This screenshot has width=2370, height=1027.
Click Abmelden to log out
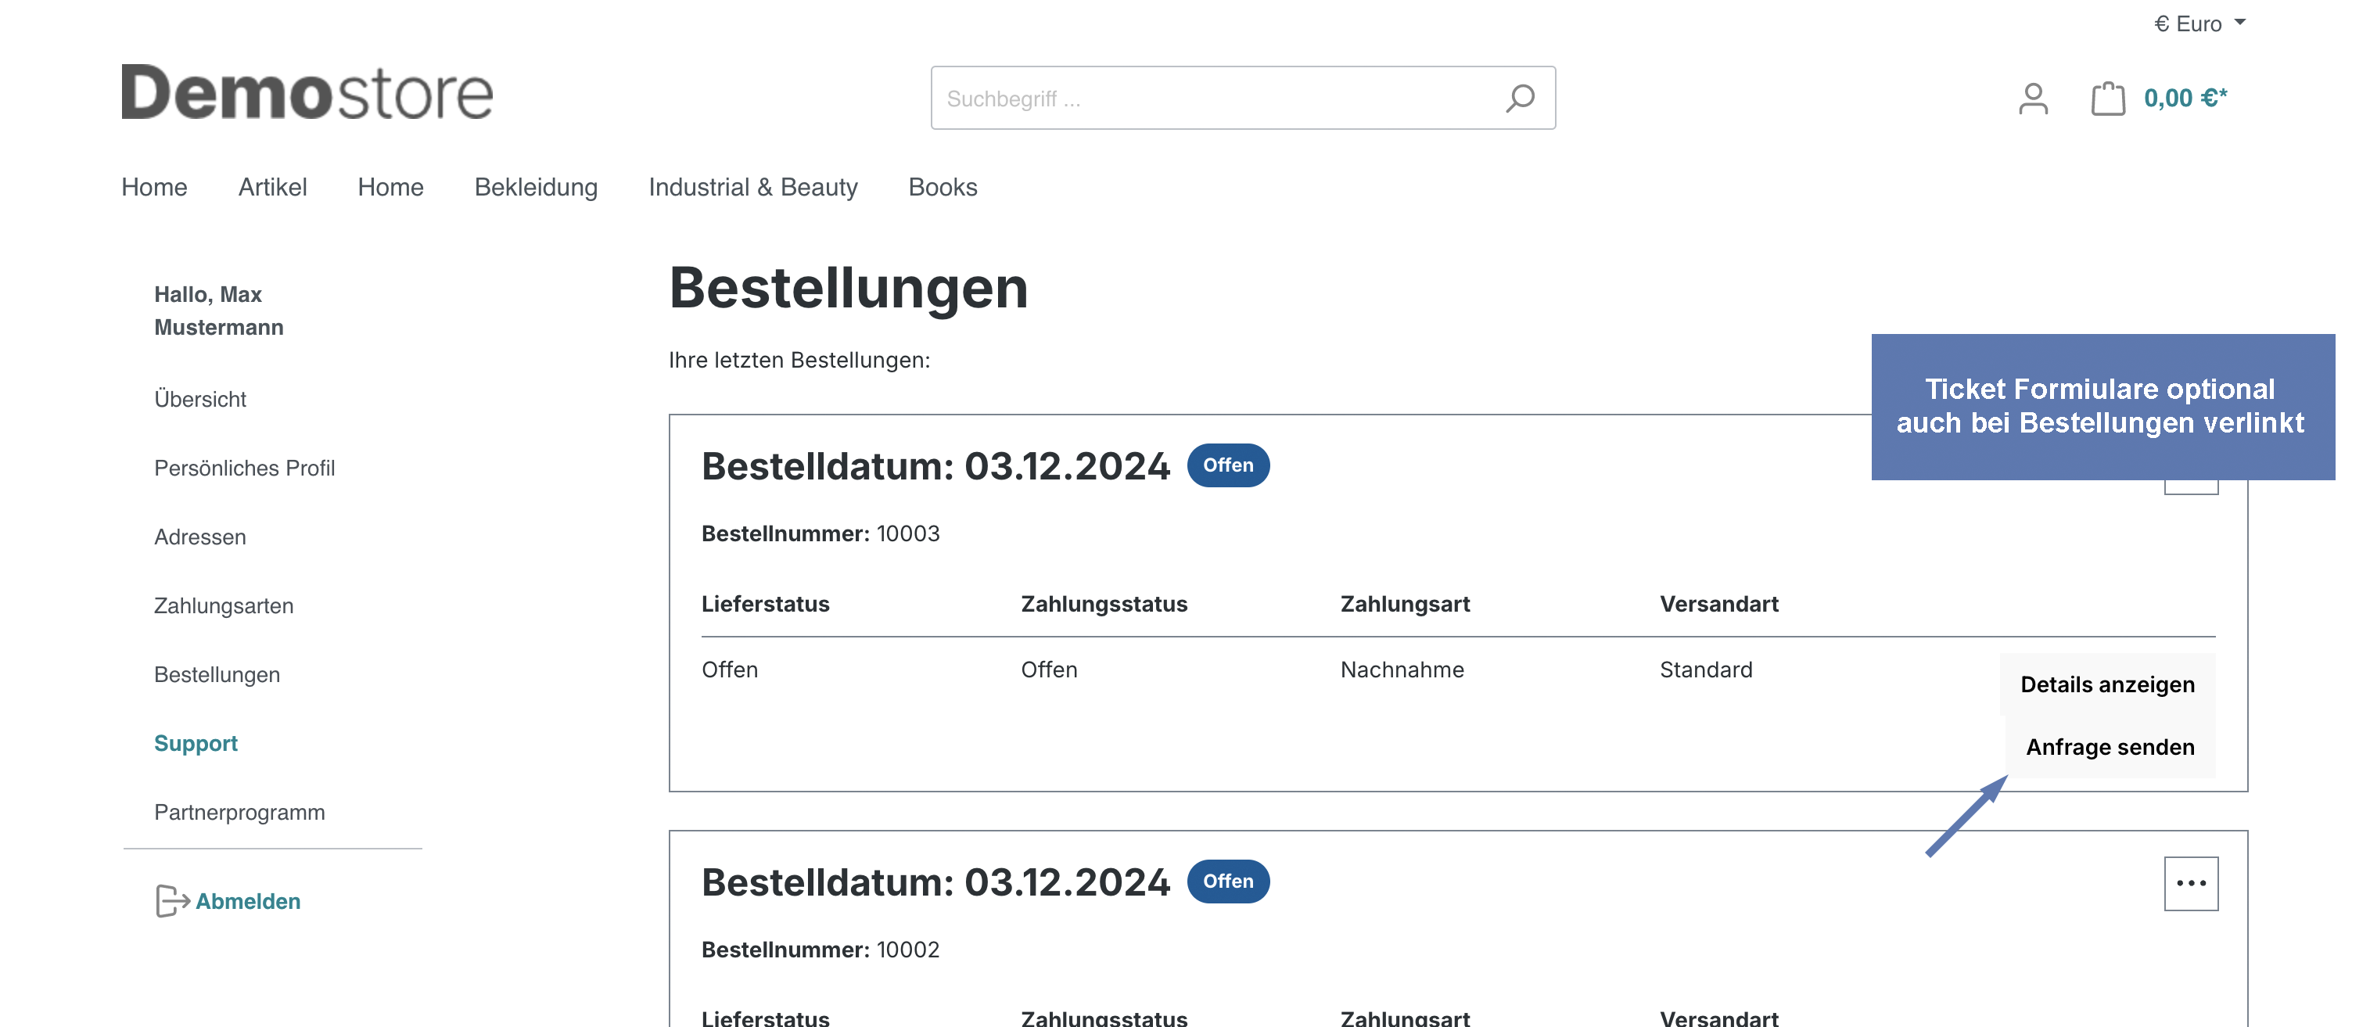coord(247,901)
